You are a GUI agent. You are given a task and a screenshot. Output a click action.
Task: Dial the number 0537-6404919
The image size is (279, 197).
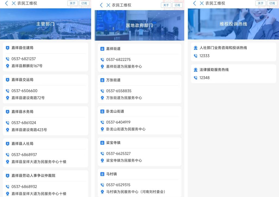pos(118,122)
